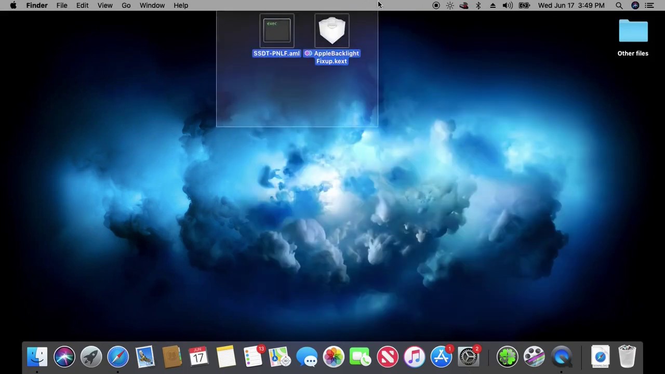Launch Siri from the Dock
This screenshot has width=665, height=374.
[64, 357]
